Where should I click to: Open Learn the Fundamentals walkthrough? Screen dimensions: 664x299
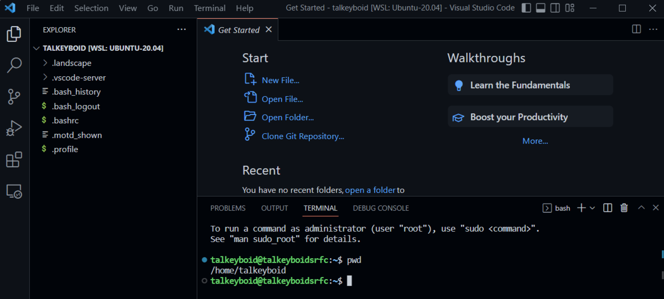(x=530, y=85)
